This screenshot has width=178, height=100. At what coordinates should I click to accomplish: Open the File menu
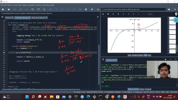click(2, 5)
